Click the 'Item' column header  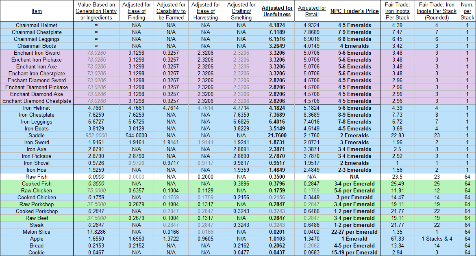tap(37, 11)
